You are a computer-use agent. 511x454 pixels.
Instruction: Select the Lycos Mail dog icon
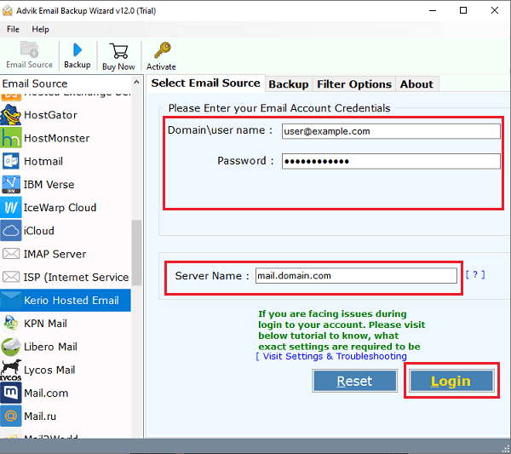tap(11, 370)
